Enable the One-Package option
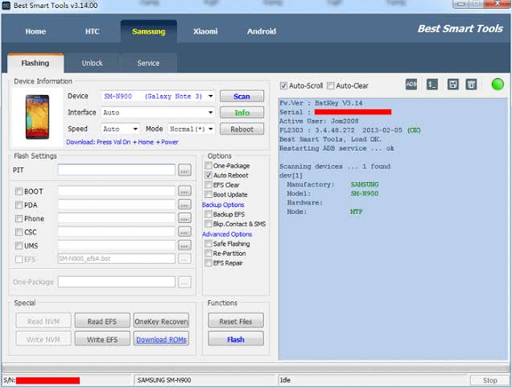The height and width of the screenshot is (388, 512). (x=209, y=166)
